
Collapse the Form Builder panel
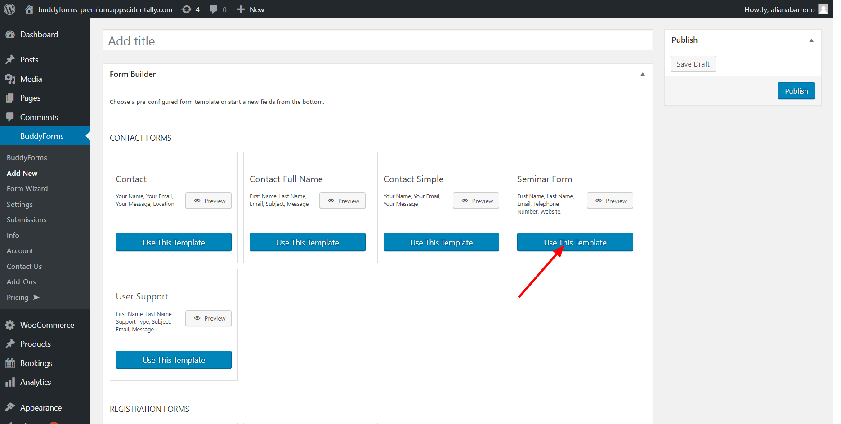(643, 74)
